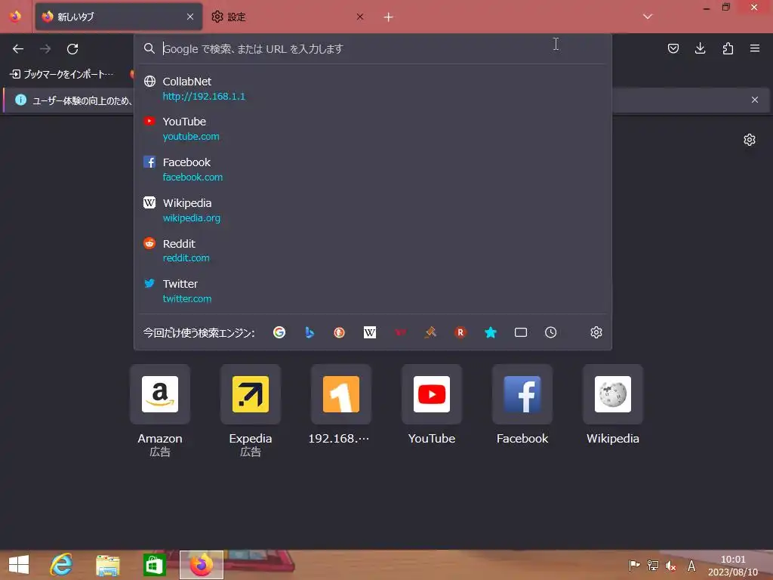Search once with Yahoo Japan engine icon
773x580 pixels.
[x=400, y=332]
